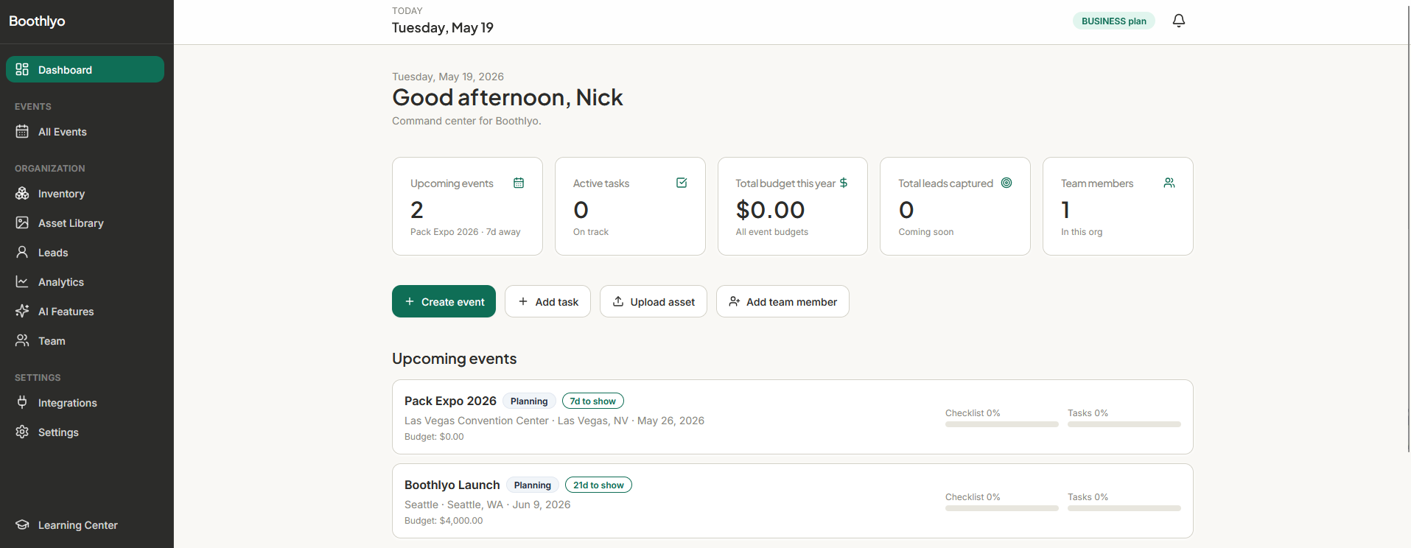Open the Active tasks stat card
Image resolution: width=1411 pixels, height=548 pixels.
point(630,206)
